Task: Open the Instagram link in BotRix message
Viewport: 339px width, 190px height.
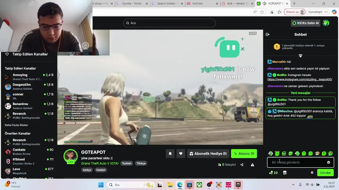Action: 300,79
